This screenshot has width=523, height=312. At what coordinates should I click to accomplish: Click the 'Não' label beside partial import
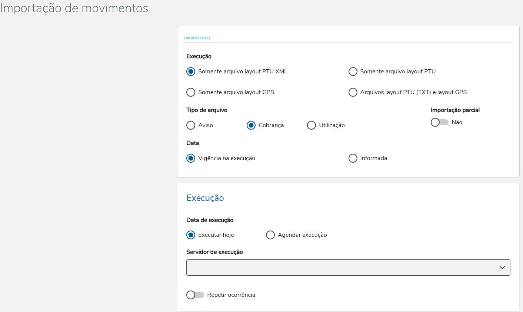[457, 122]
